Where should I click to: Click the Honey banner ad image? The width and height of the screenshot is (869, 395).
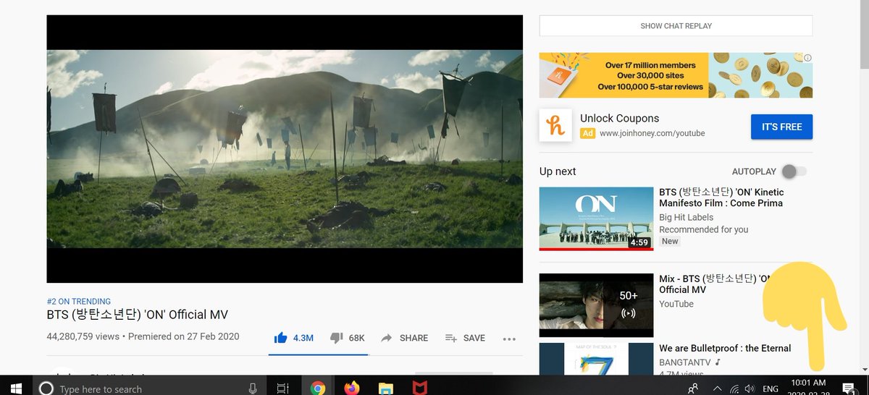coord(676,75)
